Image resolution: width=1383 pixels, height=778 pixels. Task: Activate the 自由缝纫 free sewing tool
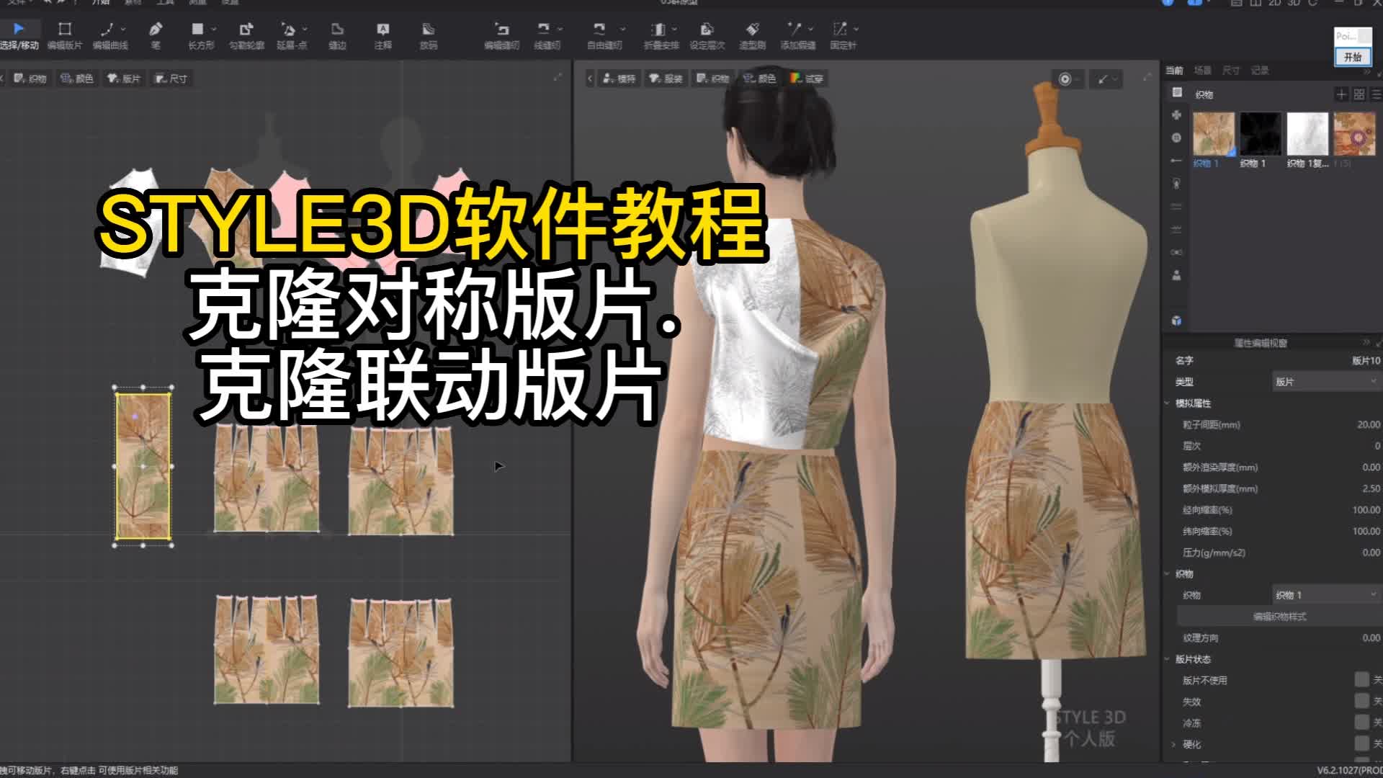point(604,35)
